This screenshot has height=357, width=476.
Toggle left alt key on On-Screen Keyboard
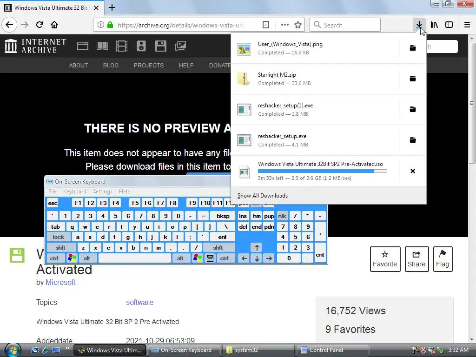point(87,258)
